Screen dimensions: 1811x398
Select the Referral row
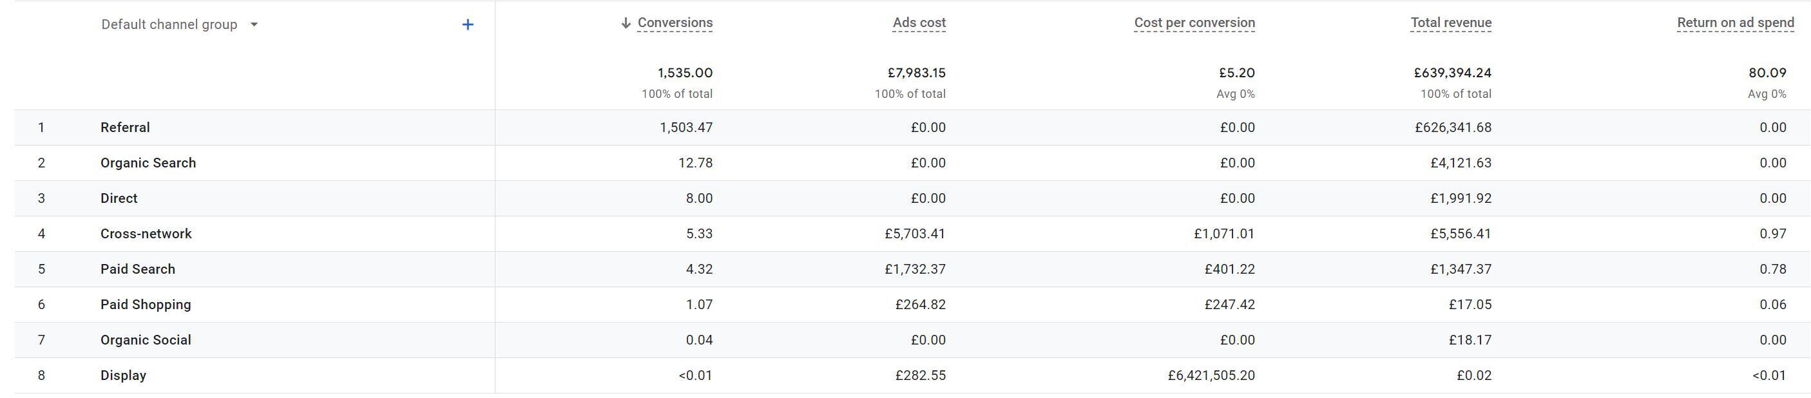912,128
